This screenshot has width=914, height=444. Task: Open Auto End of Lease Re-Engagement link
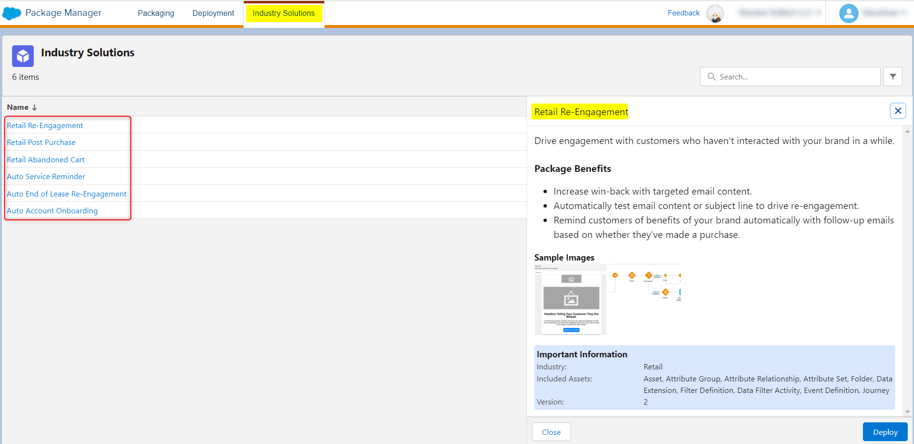click(x=66, y=194)
